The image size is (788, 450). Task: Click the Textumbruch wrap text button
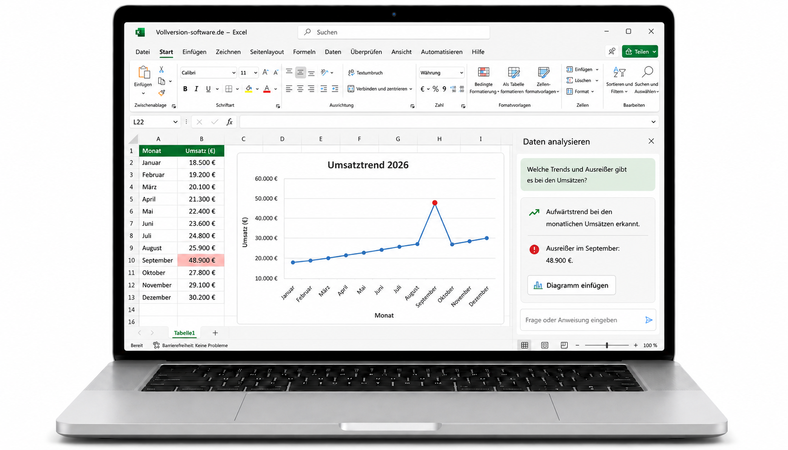click(365, 73)
